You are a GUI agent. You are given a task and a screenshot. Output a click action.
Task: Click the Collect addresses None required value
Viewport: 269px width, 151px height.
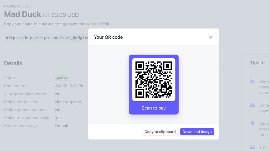point(68,102)
